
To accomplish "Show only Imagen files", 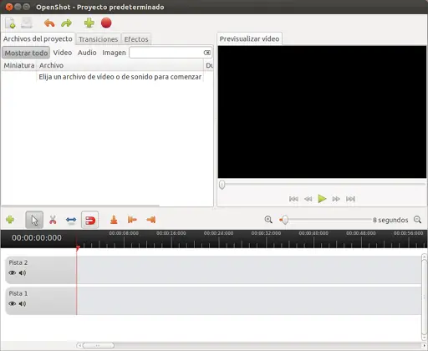I will 114,53.
